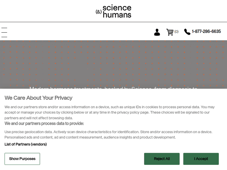Viewport: 227px width, 170px height.
Task: Call the 1-877-286-6635 phone number link
Action: point(206,31)
